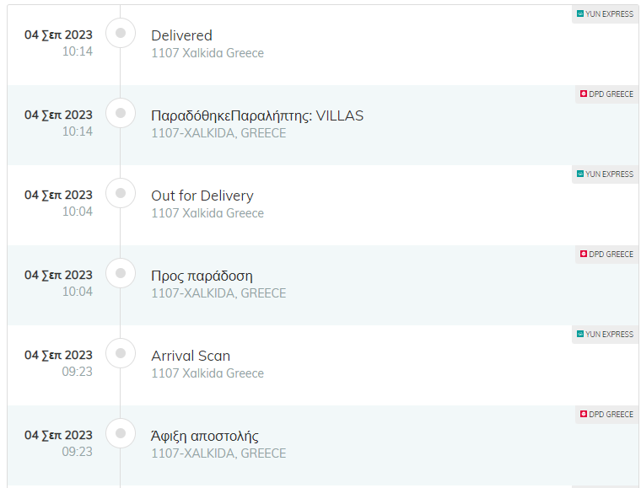Click DPD Greece badge on Άφιξη αποστολής row
The image size is (641, 488).
pyautogui.click(x=606, y=414)
